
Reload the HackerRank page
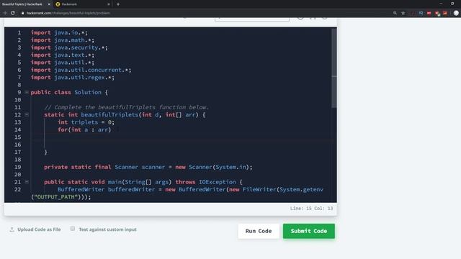tap(13, 13)
